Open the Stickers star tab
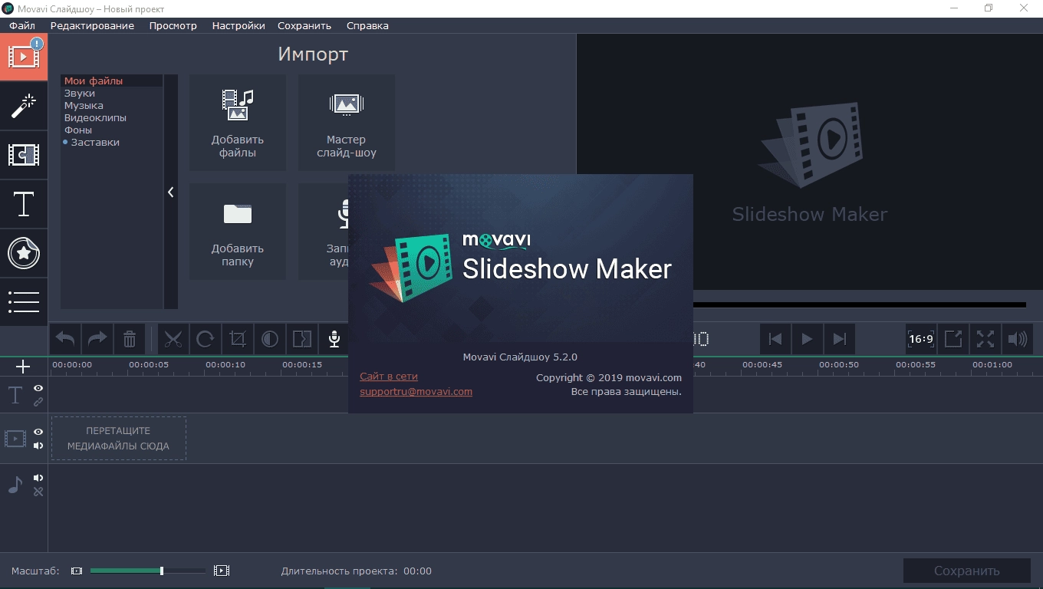 pos(24,253)
